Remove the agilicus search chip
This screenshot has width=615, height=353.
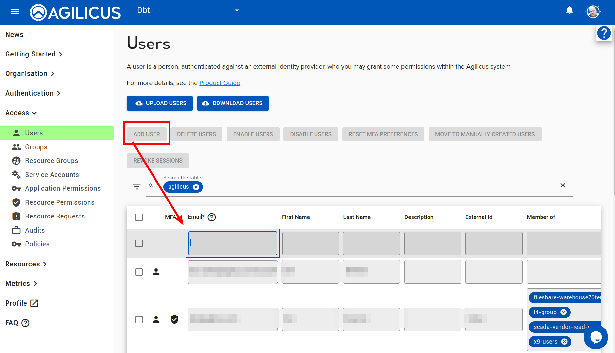(196, 187)
